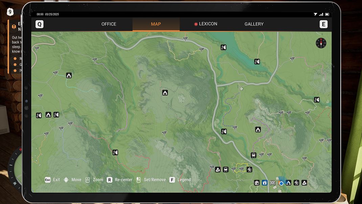Image resolution: width=362 pixels, height=204 pixels.
Task: Toggle the map Legend overlay
Action: click(x=181, y=180)
